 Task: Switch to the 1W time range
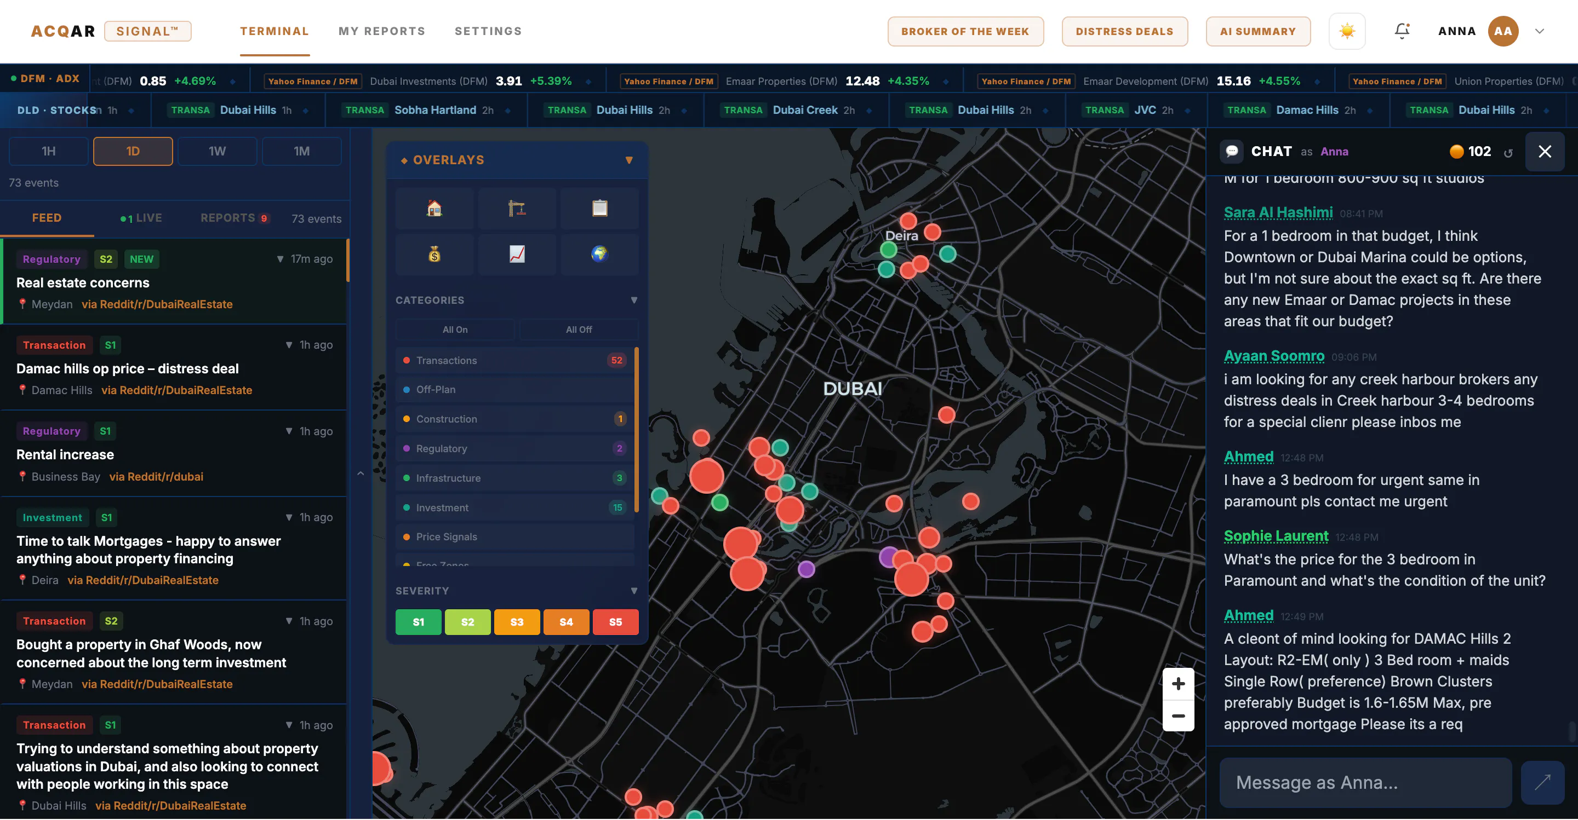217,151
